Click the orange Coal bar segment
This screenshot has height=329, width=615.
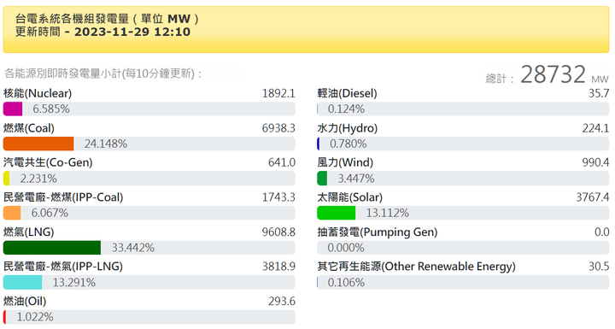pyautogui.click(x=38, y=144)
